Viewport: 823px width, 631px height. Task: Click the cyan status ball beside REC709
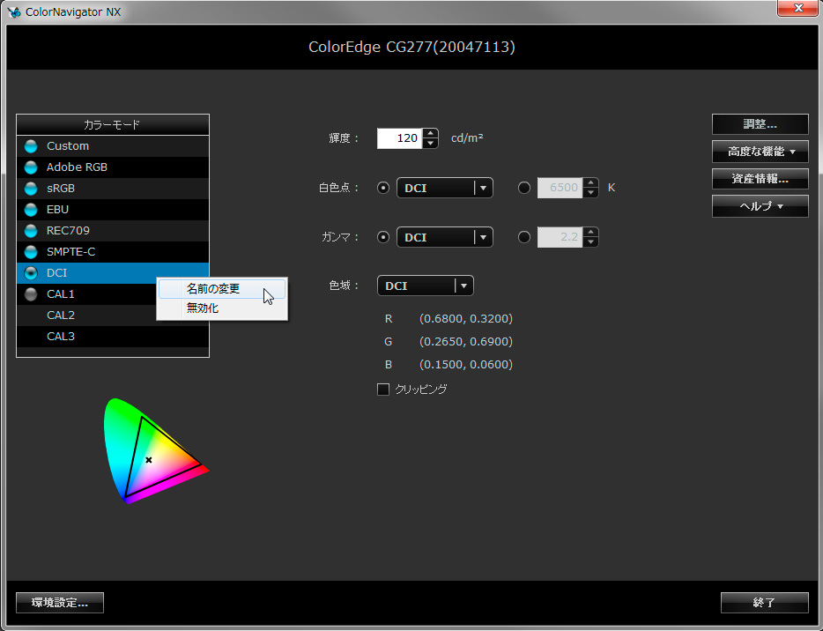[x=31, y=231]
